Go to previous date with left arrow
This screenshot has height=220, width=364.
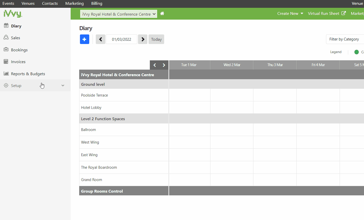coord(101,39)
